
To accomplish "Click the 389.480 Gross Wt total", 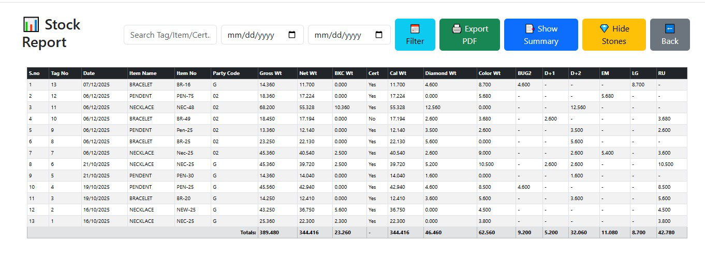I will tap(269, 233).
